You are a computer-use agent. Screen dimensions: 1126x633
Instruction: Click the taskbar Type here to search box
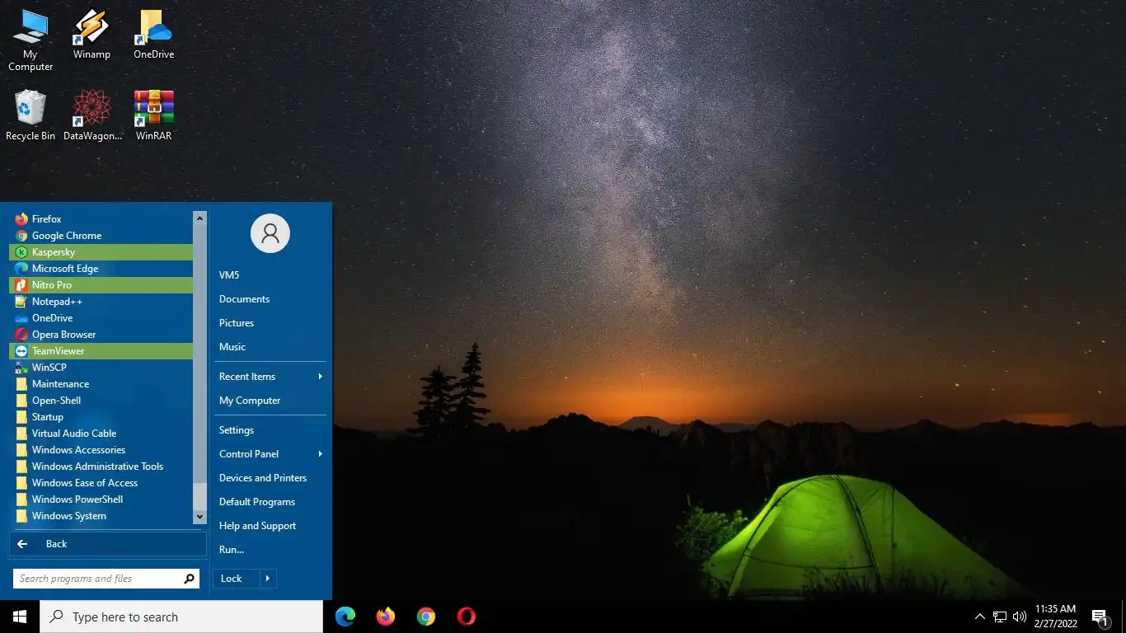181,617
